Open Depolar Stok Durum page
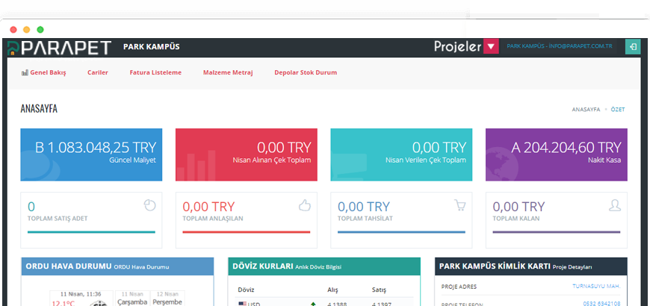The height and width of the screenshot is (306, 650). coord(306,73)
